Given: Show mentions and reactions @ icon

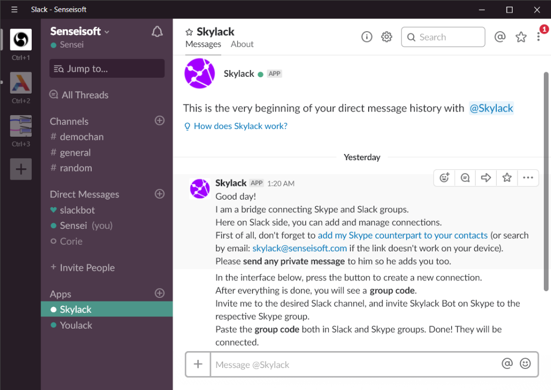Looking at the screenshot, I should [x=500, y=36].
